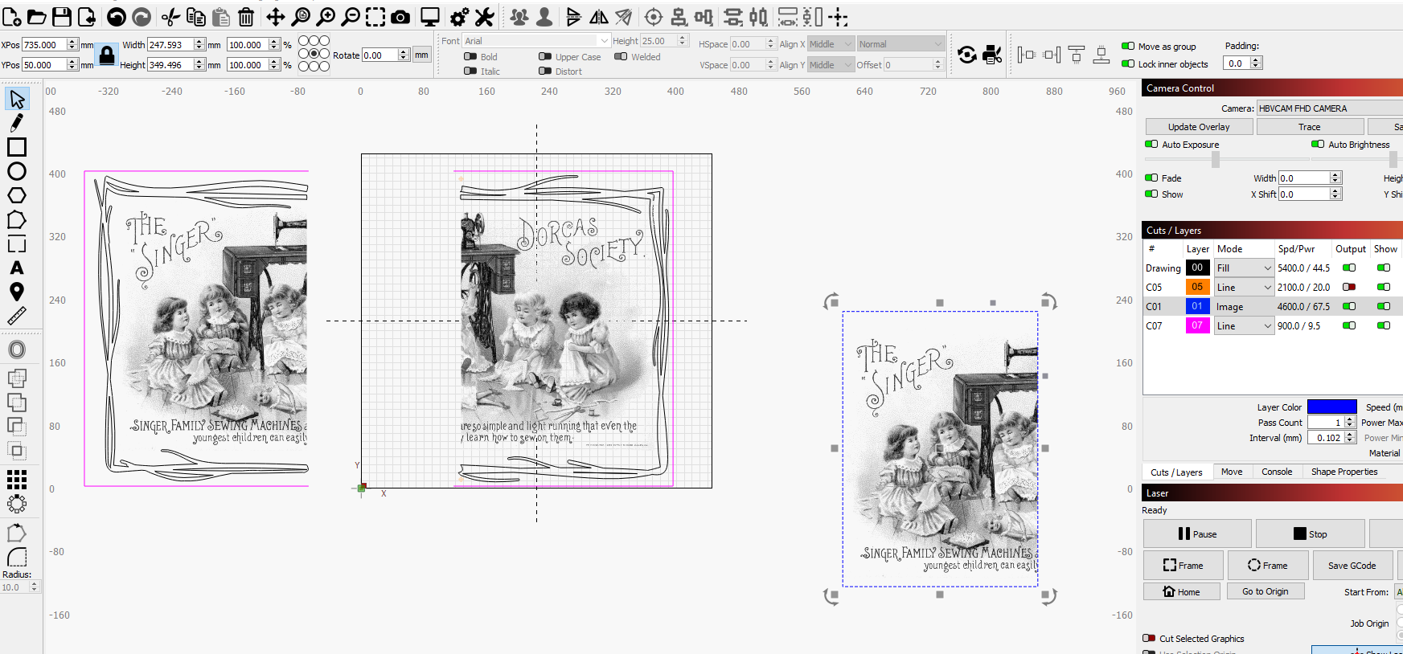Increase the Pass Count stepper
The height and width of the screenshot is (654, 1403).
pos(1351,419)
